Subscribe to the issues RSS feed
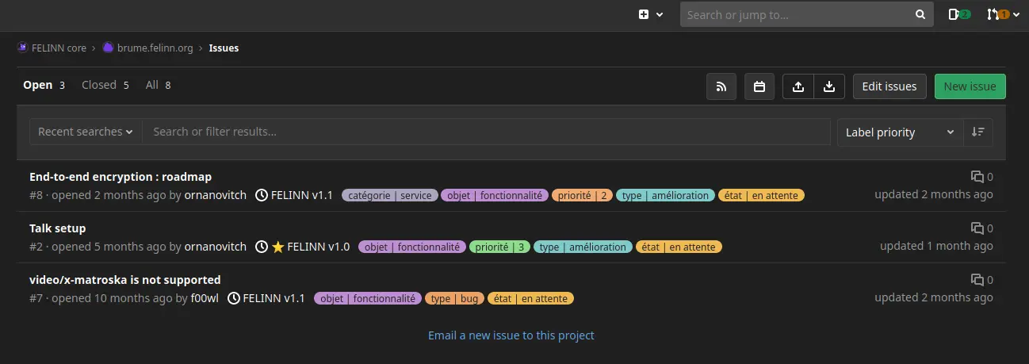The width and height of the screenshot is (1029, 364). [721, 86]
